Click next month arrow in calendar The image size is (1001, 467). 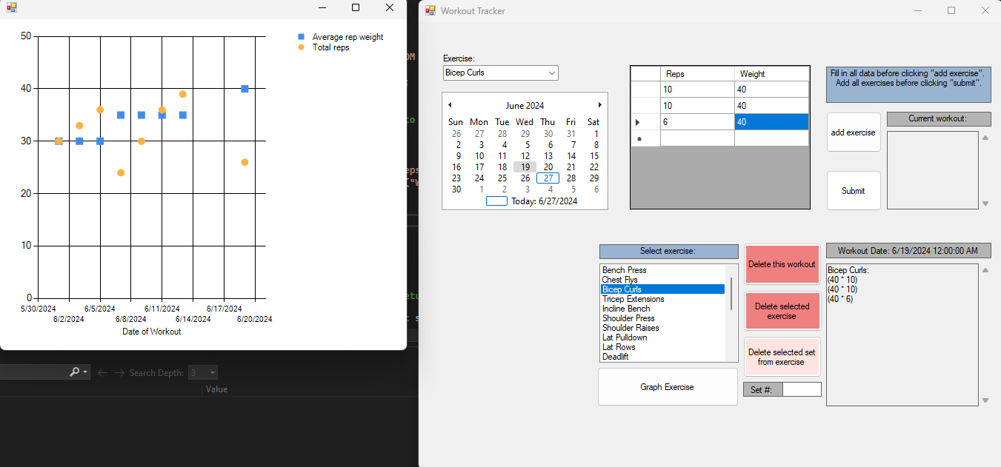pyautogui.click(x=599, y=105)
